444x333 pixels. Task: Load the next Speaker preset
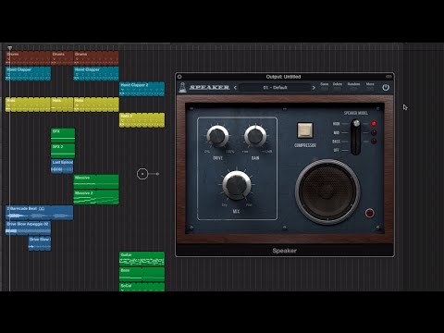(x=314, y=88)
